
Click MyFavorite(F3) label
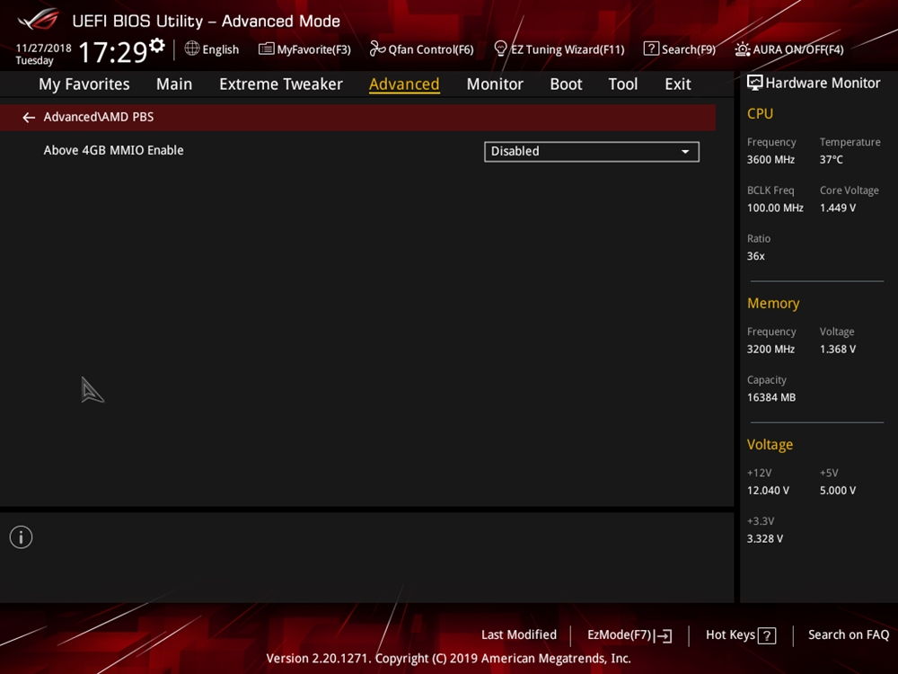[x=313, y=49]
